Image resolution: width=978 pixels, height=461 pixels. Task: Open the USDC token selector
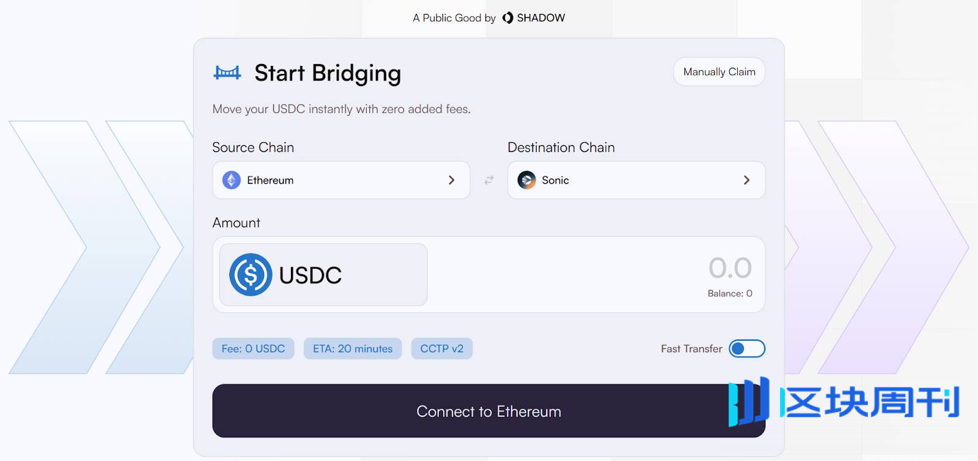tap(323, 275)
